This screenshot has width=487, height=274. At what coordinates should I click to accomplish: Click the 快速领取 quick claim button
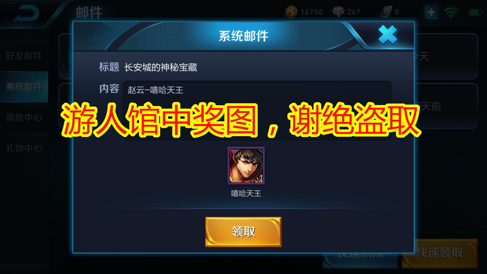click(x=440, y=253)
